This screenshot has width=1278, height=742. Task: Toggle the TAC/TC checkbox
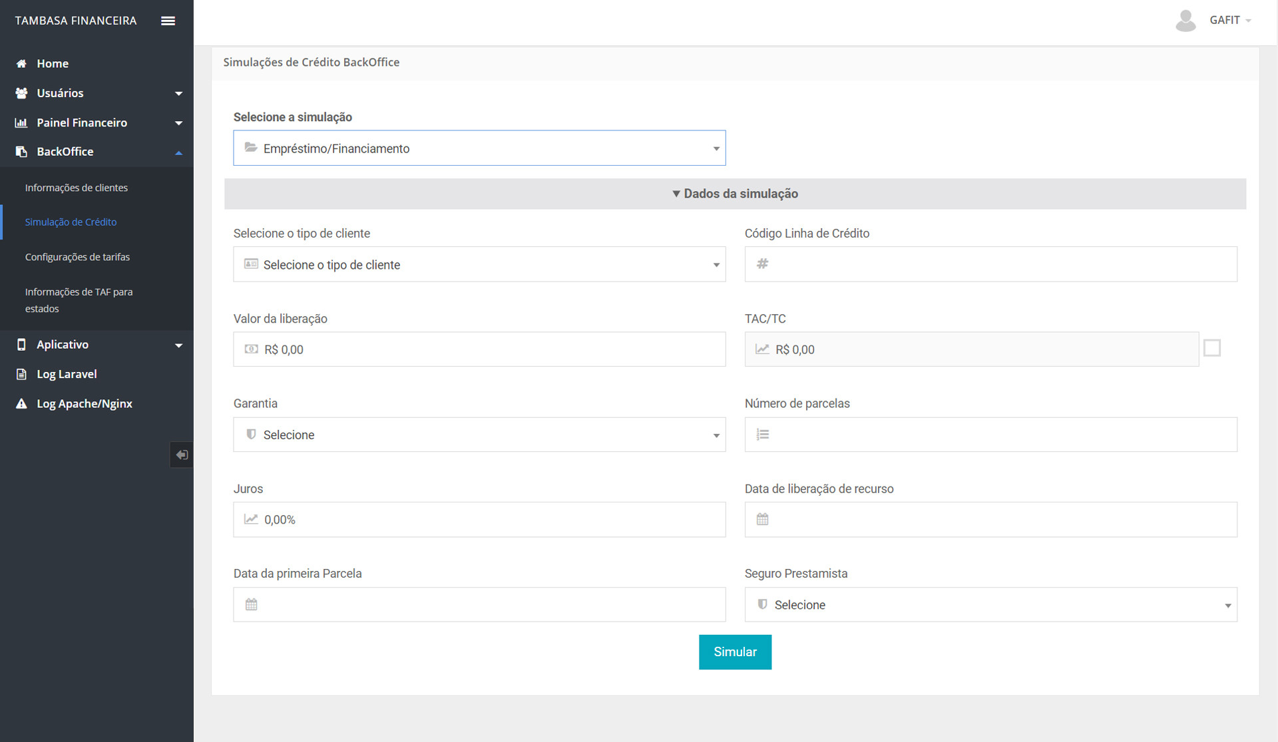tap(1211, 348)
